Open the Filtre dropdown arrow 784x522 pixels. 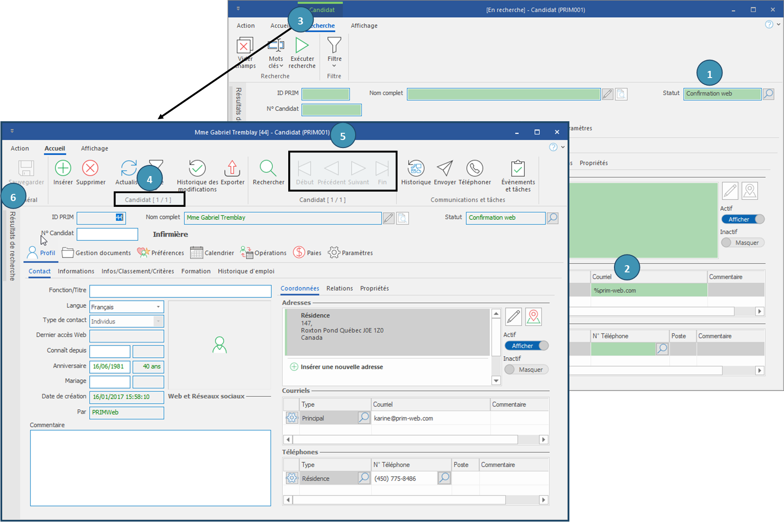click(334, 66)
